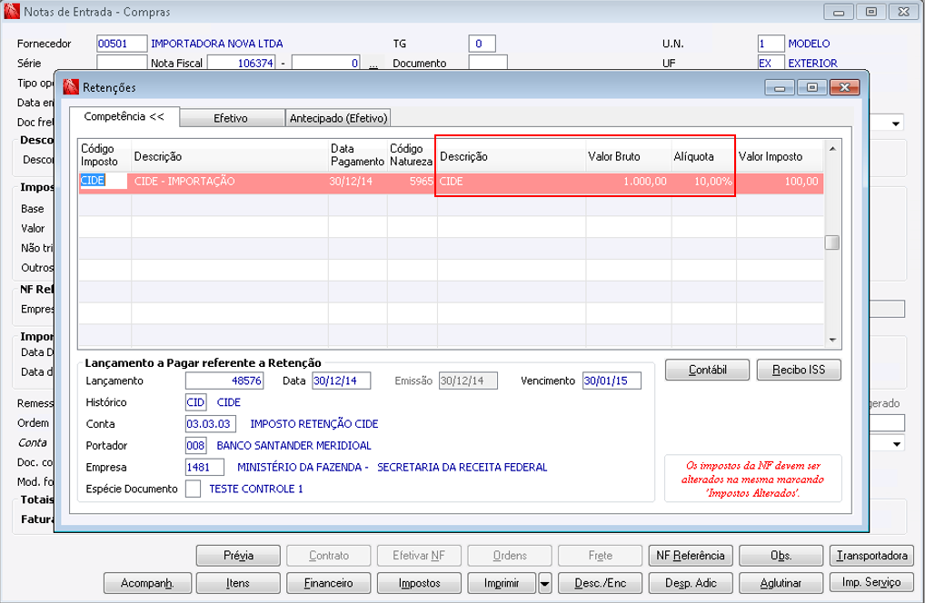The image size is (925, 603).
Task: Click the Vencimento field 30/01/15
Action: (612, 381)
